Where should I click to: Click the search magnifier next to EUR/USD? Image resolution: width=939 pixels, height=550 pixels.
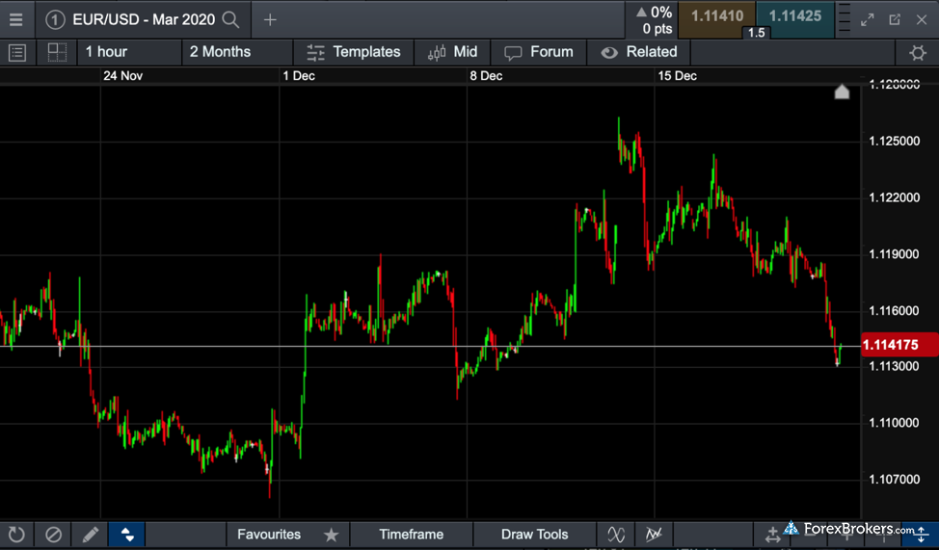tap(230, 19)
